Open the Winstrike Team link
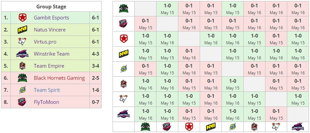Viewport: 310px width, 133px height. (x=51, y=54)
